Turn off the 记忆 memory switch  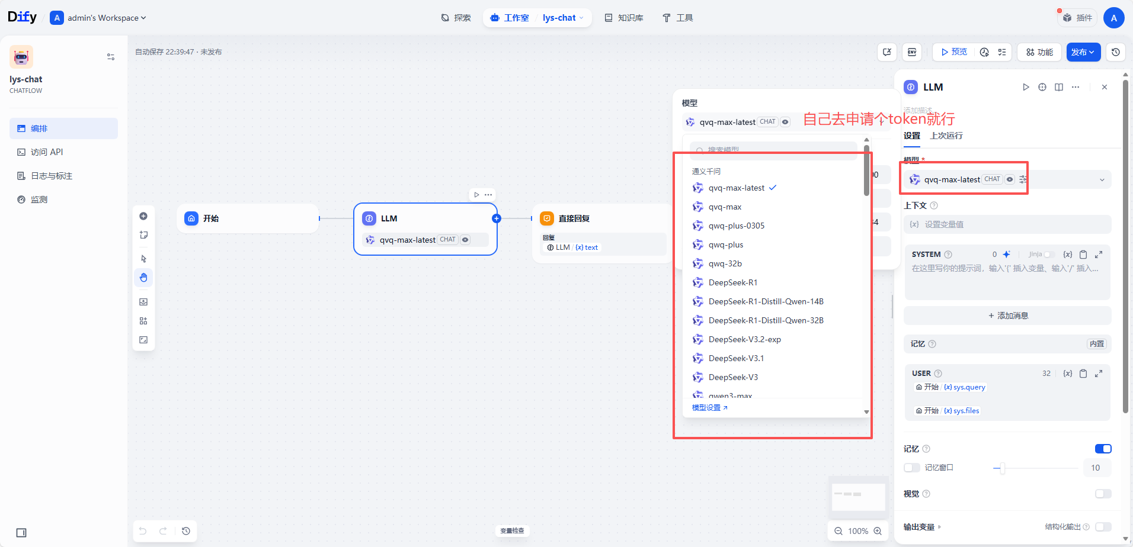coord(1103,449)
